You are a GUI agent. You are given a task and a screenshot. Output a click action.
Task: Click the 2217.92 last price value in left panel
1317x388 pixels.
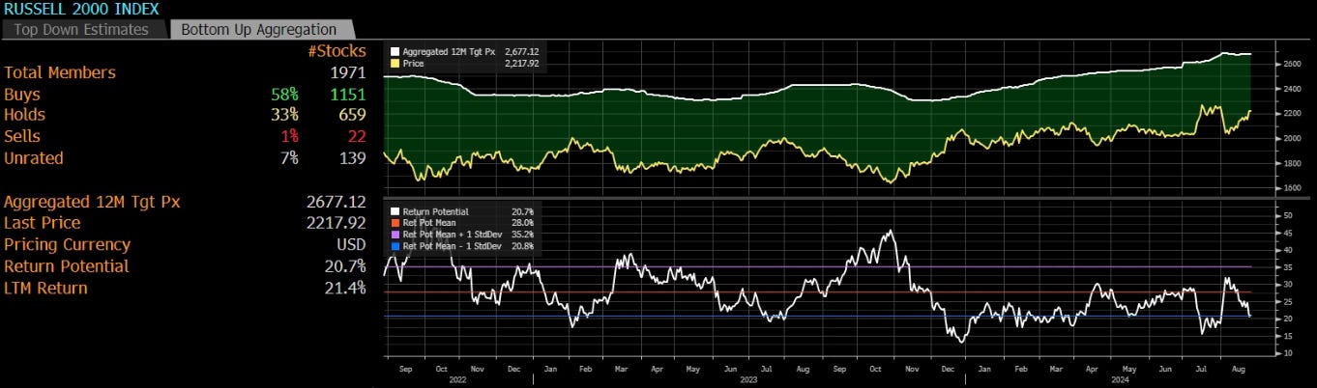[x=336, y=223]
